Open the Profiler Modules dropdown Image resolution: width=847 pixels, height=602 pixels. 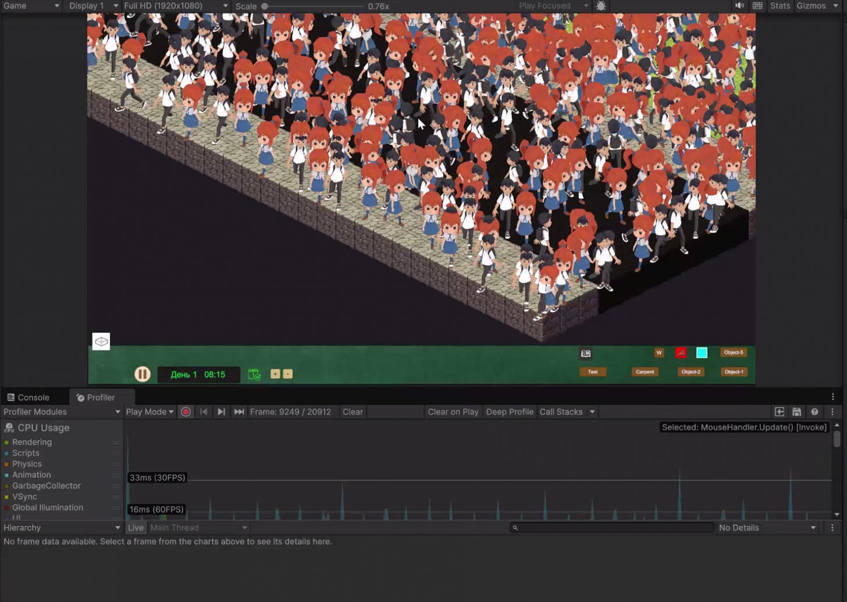pos(62,411)
